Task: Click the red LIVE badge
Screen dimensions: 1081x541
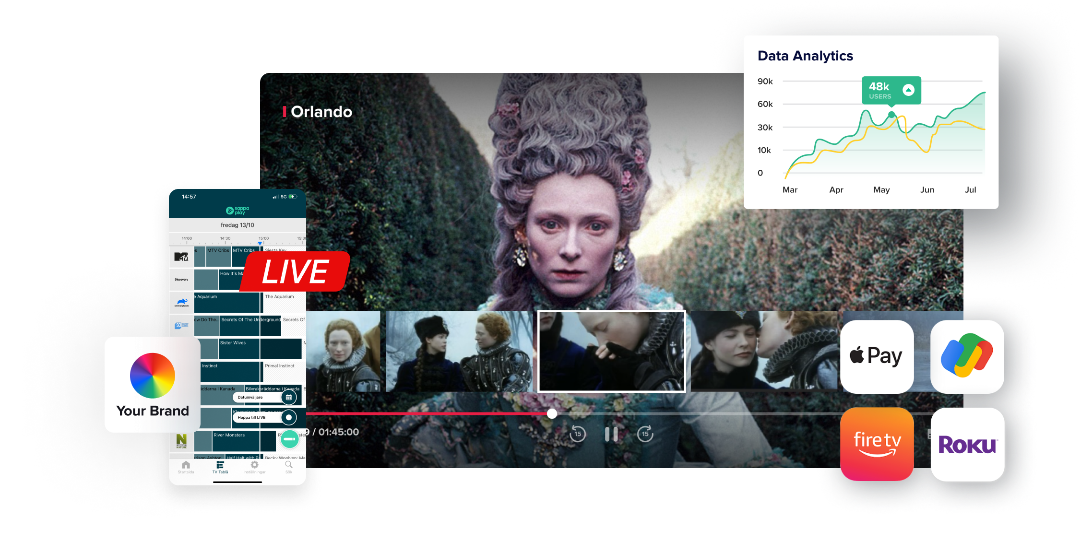Action: pos(295,271)
